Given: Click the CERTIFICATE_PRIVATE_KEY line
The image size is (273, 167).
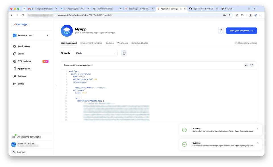Looking at the screenshot, I should [x=90, y=101].
